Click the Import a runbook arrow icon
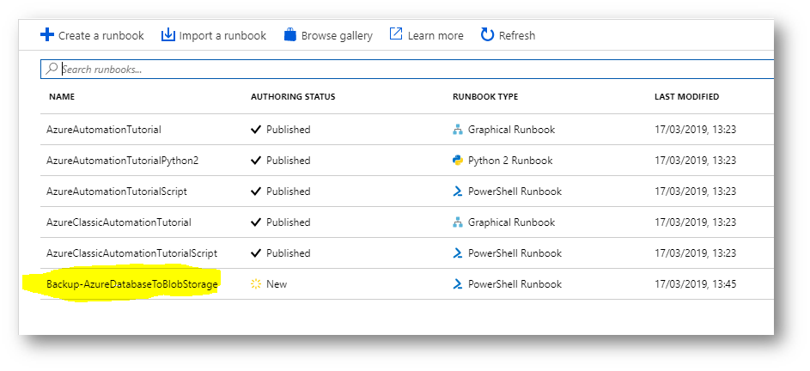The height and width of the screenshot is (371, 810). 167,35
